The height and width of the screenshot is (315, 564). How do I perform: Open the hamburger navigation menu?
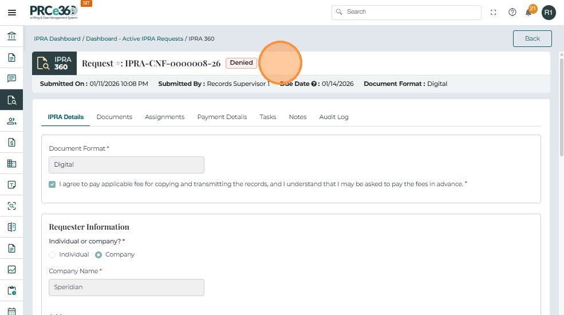coord(12,13)
